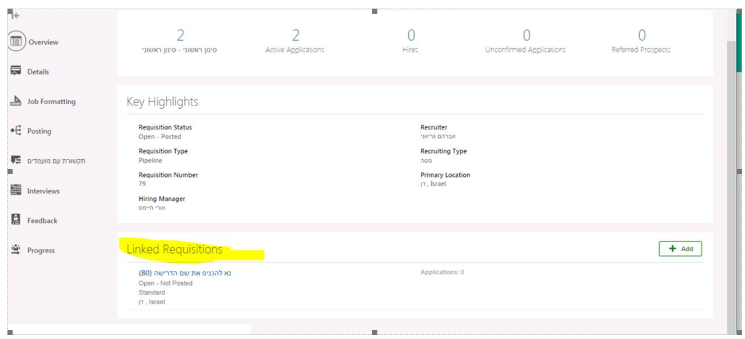745x339 pixels.
Task: Click the Requisition Status label
Action: point(165,128)
